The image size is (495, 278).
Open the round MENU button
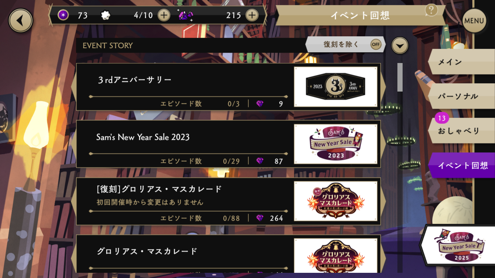pos(474,21)
